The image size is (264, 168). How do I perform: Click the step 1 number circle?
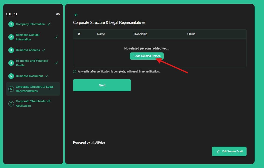coord(11,24)
